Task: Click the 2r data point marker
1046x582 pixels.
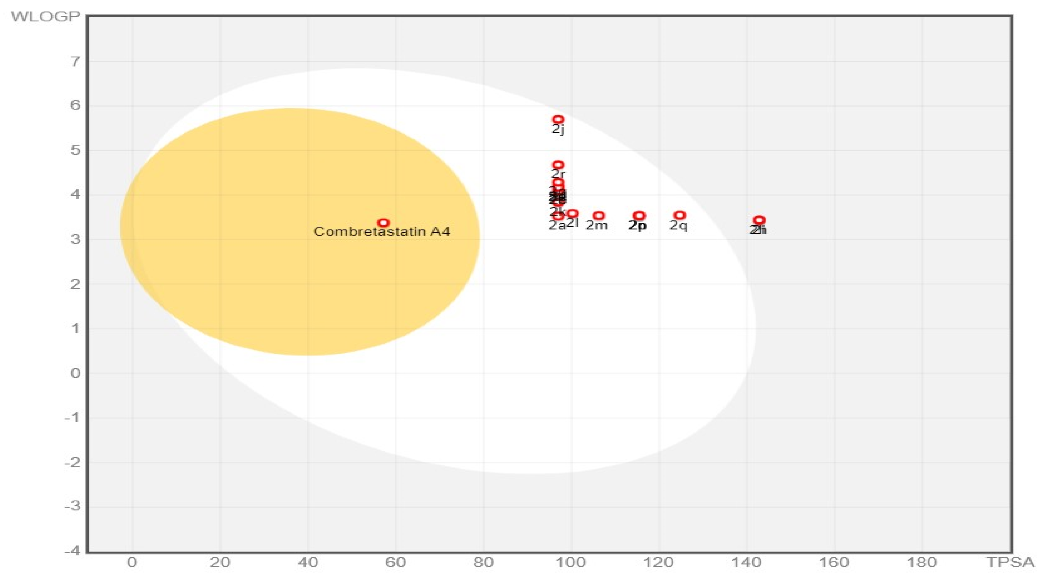Action: point(558,165)
